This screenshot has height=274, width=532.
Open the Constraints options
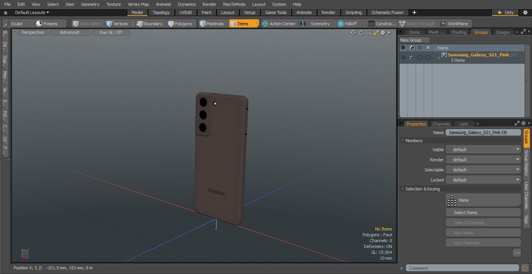point(382,24)
